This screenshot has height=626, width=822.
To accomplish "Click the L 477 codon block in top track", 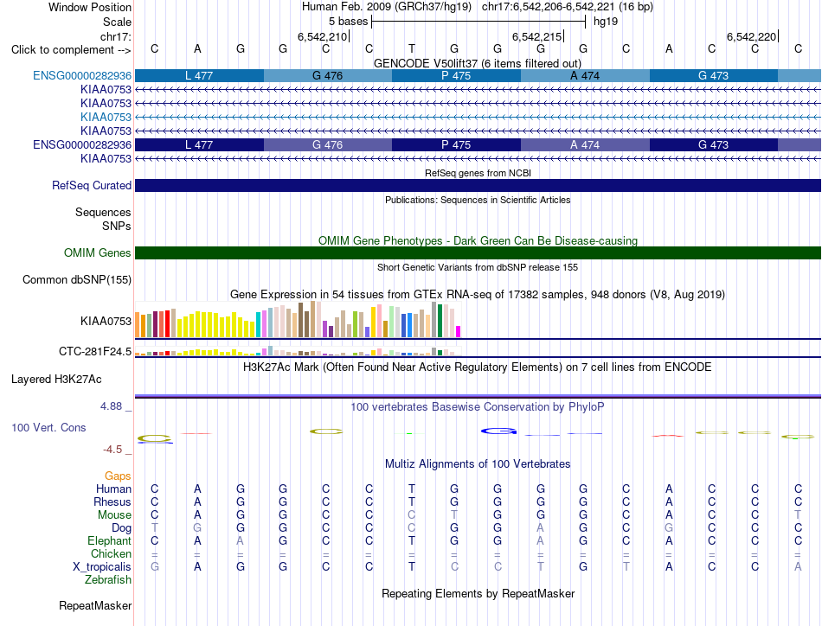I will 199,75.
